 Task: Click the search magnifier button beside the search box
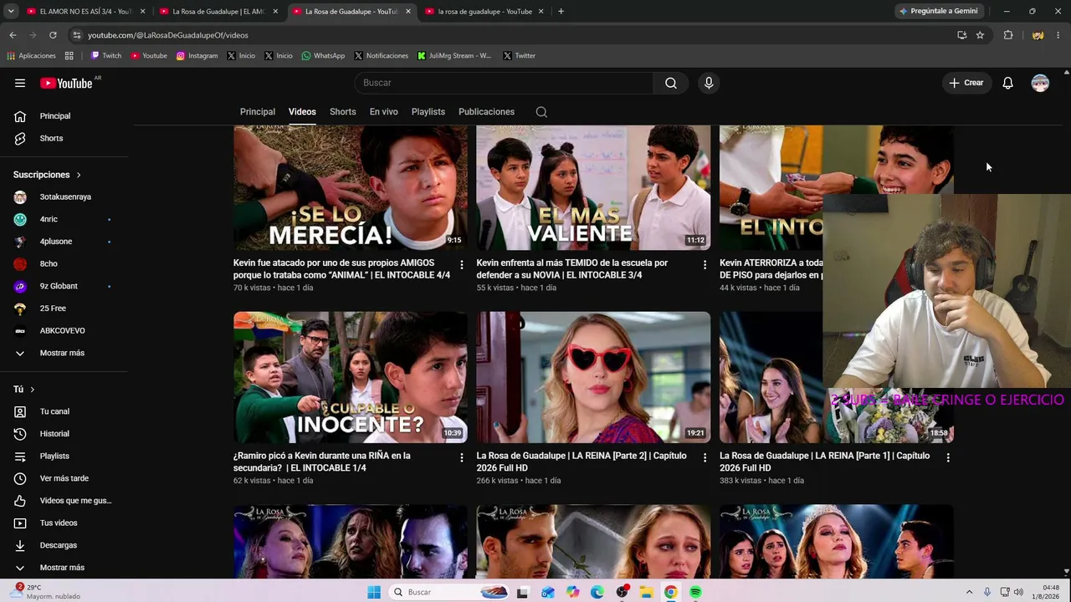671,83
